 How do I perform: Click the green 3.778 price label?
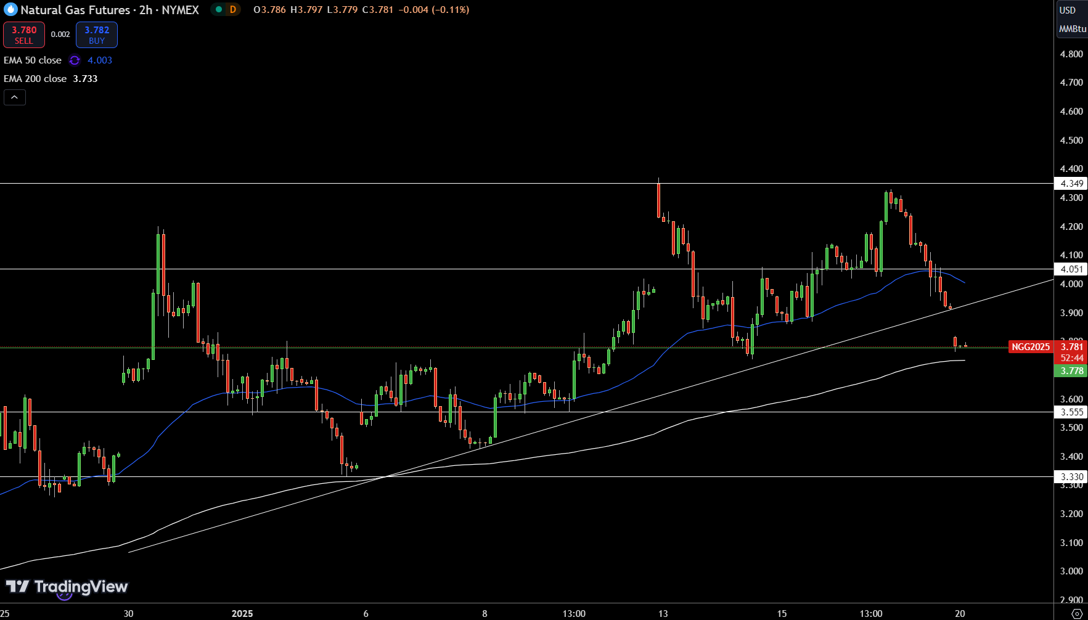pyautogui.click(x=1071, y=371)
